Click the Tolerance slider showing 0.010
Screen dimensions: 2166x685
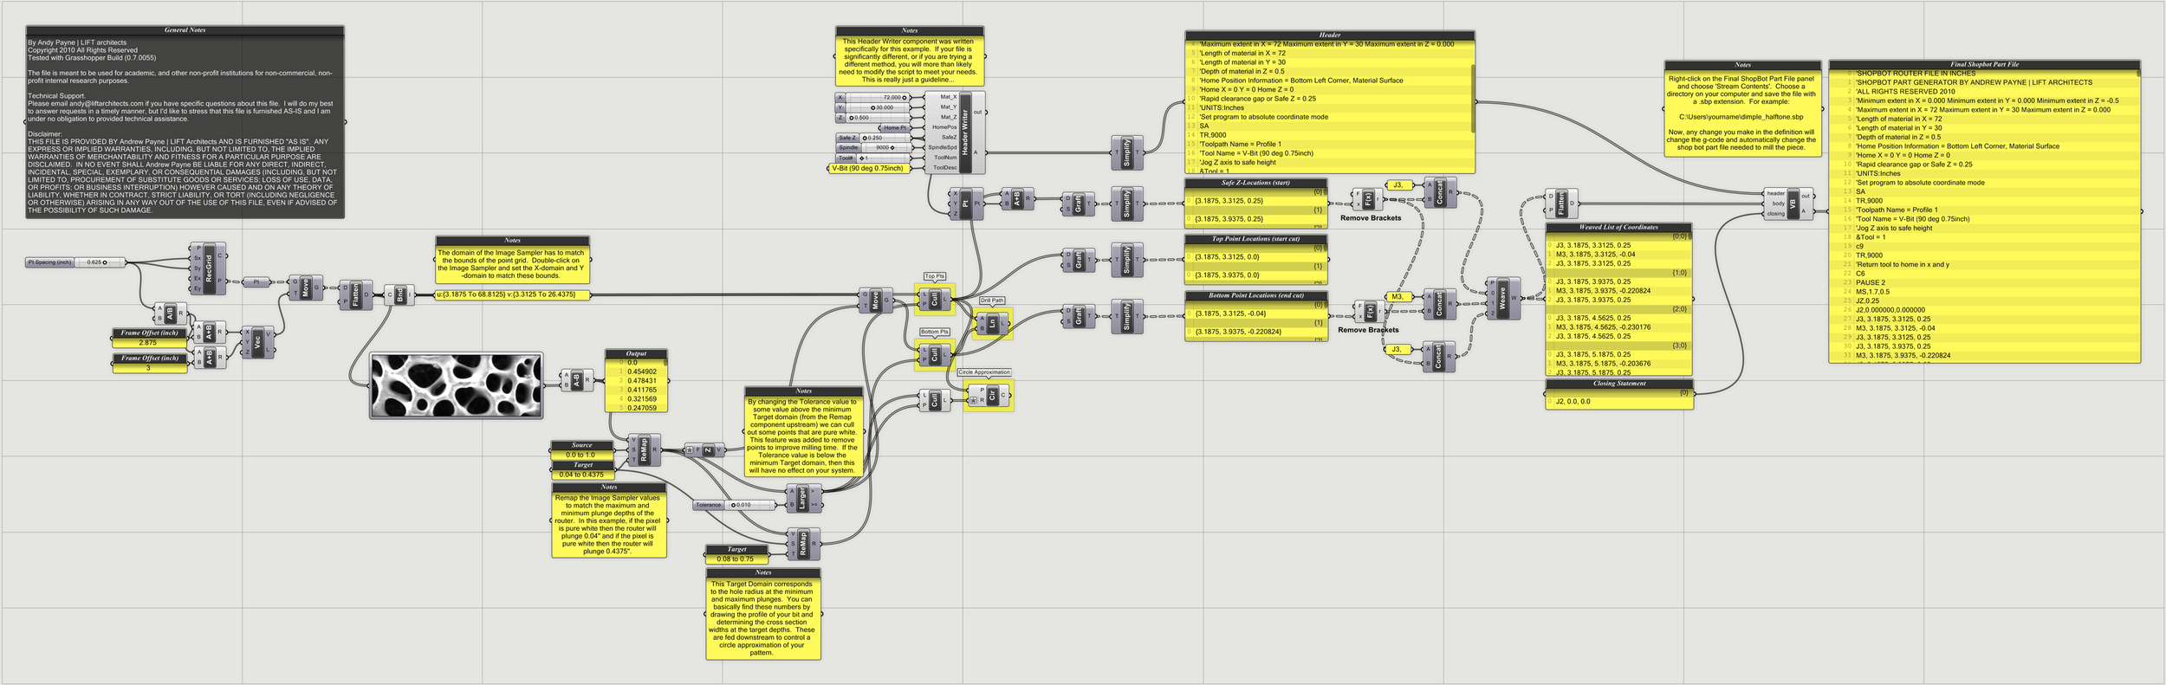coord(735,505)
